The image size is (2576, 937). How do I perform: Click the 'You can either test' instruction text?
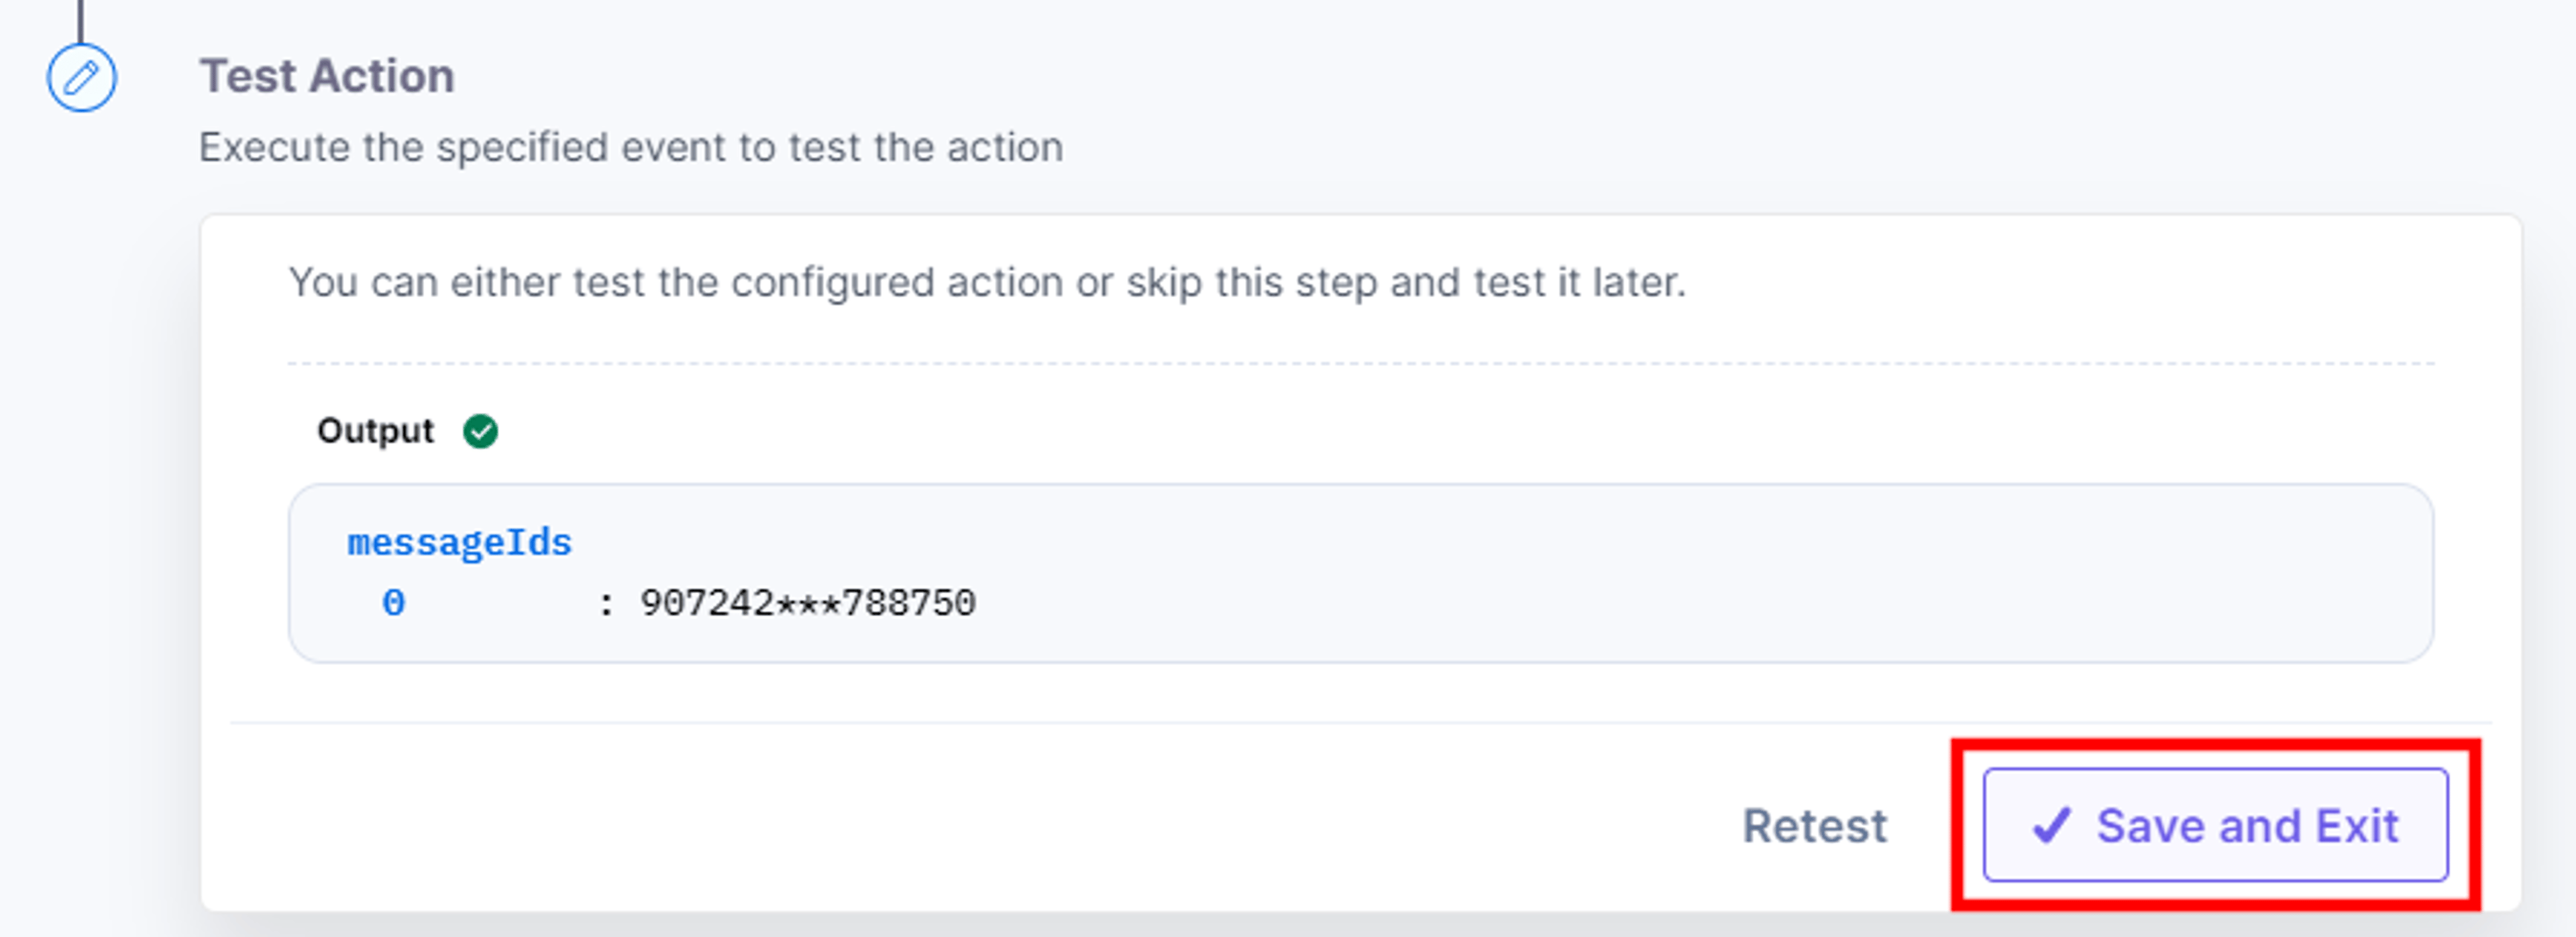click(987, 283)
